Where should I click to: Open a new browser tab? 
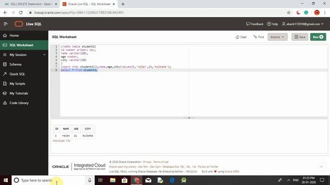(x=123, y=4)
